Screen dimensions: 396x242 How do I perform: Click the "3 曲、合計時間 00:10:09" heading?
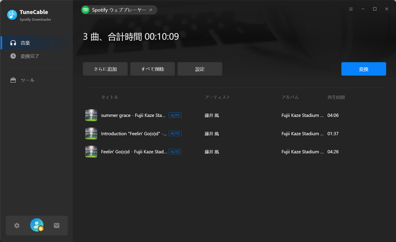[131, 37]
